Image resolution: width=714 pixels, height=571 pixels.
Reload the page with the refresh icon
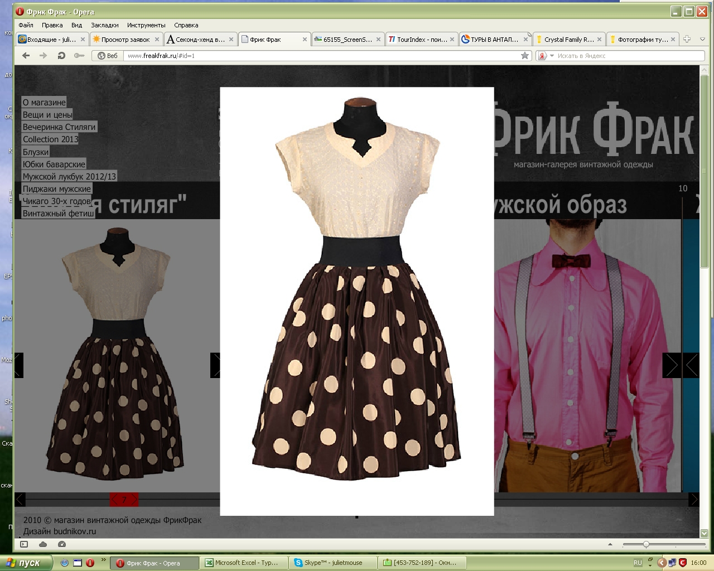pos(61,55)
